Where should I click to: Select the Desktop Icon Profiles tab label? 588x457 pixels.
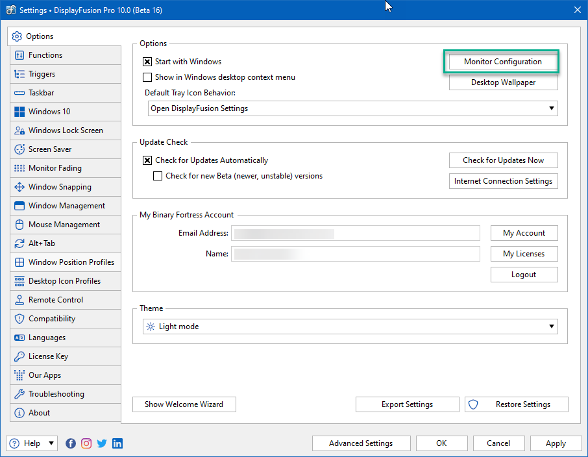click(64, 281)
